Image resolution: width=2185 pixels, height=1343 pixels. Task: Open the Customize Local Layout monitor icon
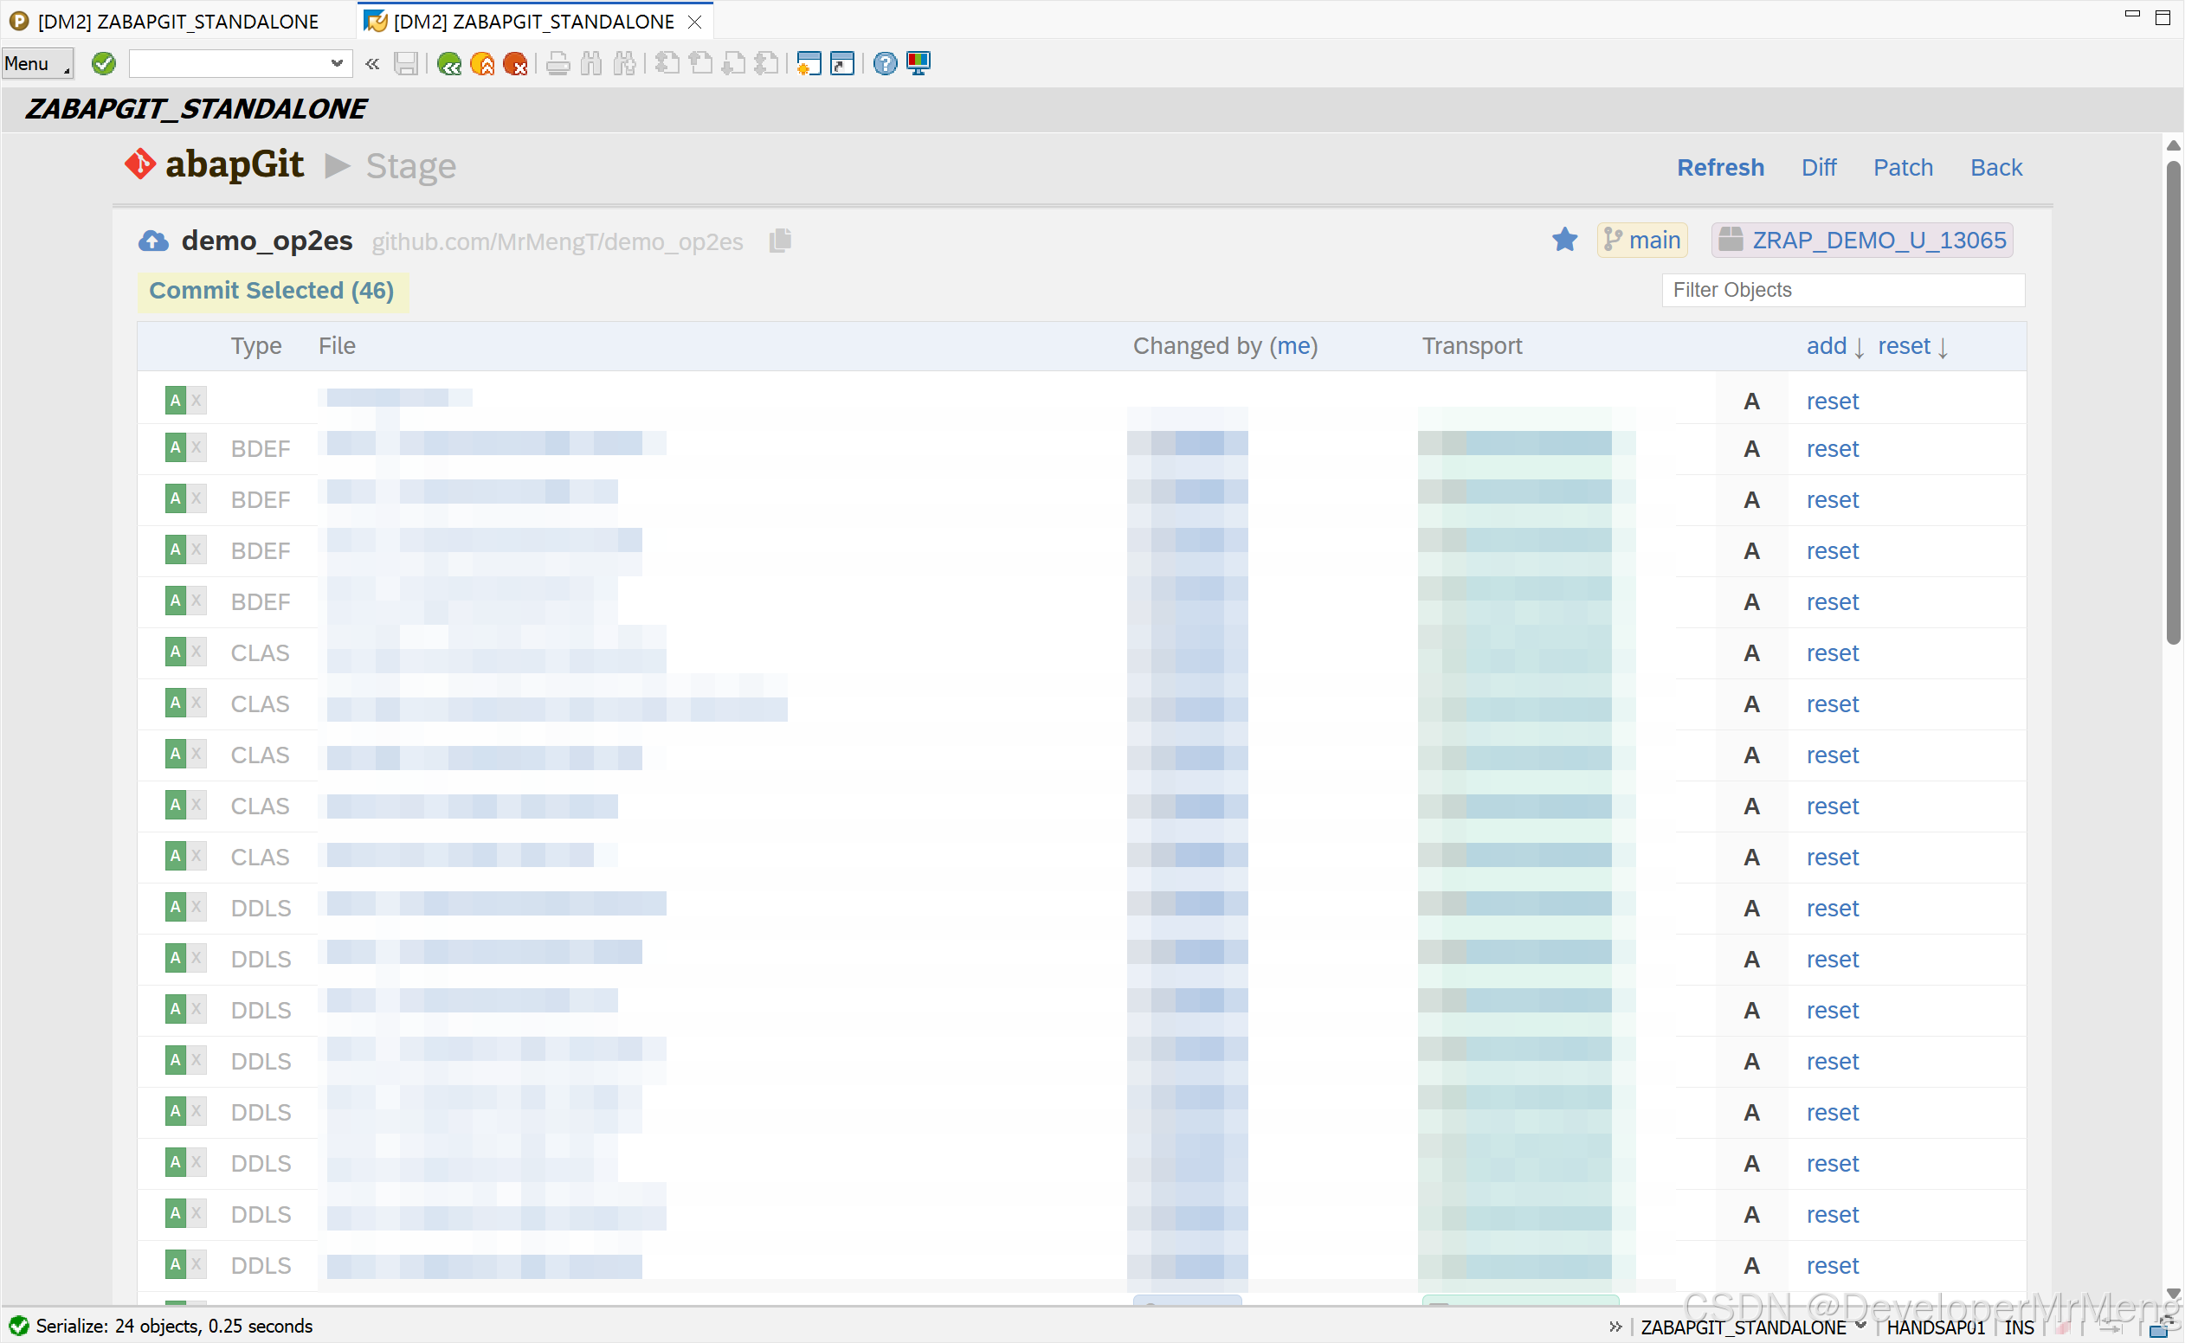click(x=918, y=63)
